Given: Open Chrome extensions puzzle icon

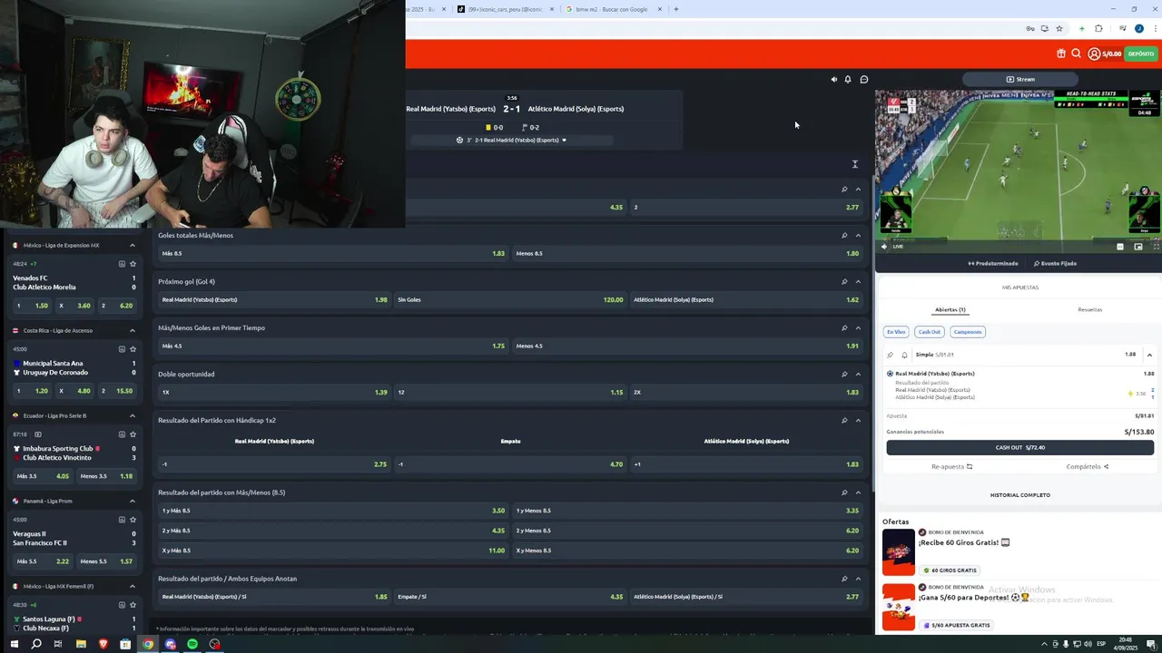Looking at the screenshot, I should (1098, 29).
